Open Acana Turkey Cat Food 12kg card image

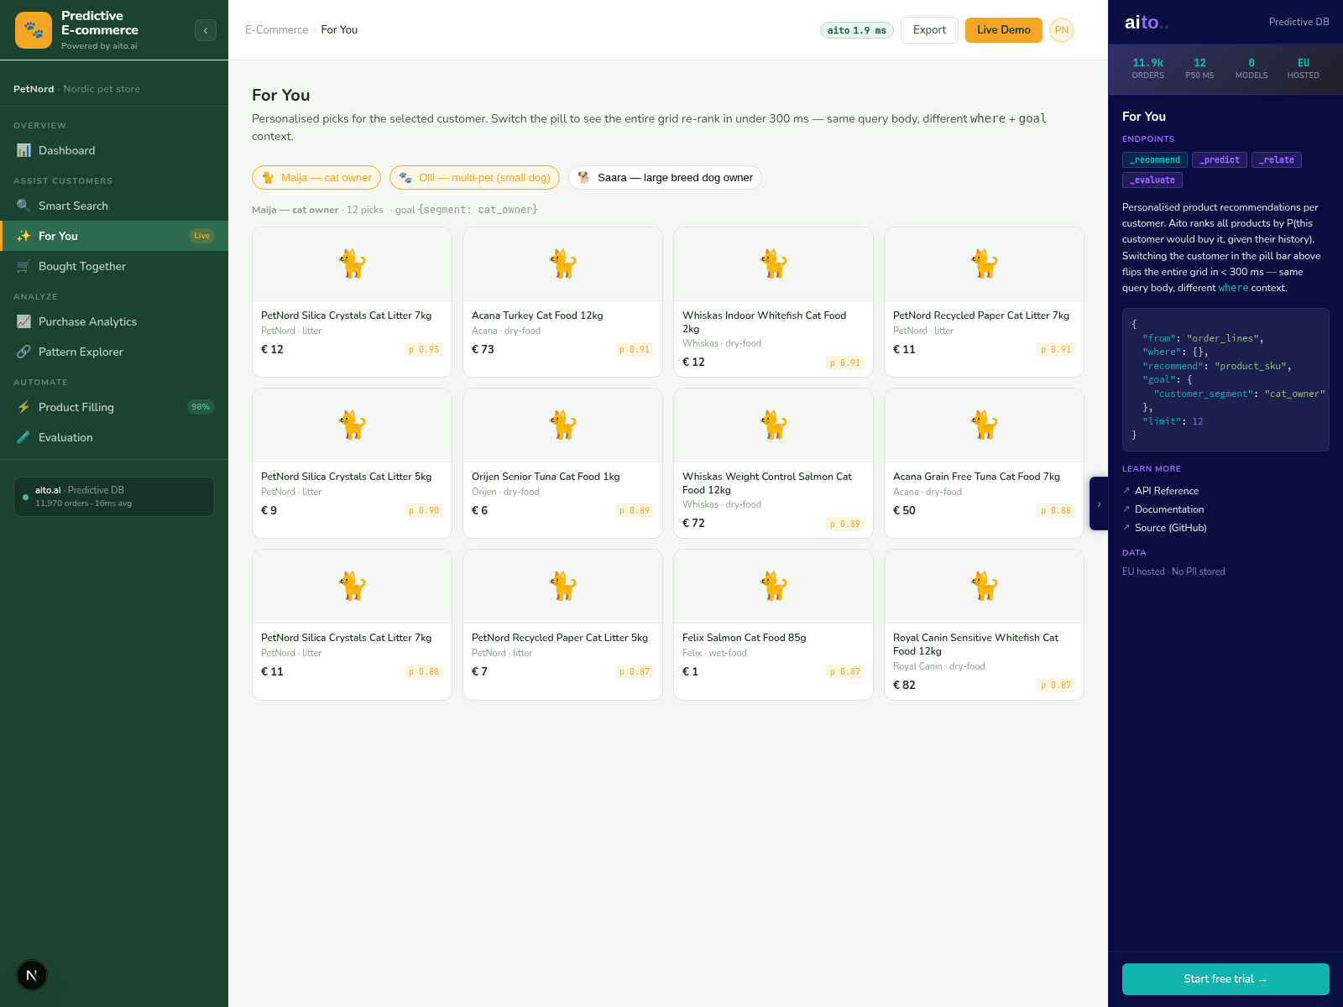pyautogui.click(x=562, y=264)
